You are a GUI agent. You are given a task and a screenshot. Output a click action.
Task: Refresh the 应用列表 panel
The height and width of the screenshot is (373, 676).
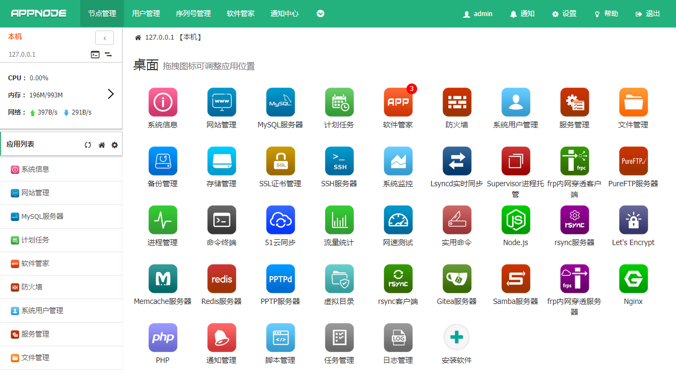(x=87, y=144)
